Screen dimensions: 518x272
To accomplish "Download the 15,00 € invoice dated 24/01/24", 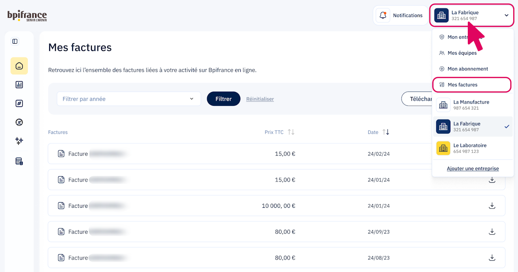I will tap(492, 180).
